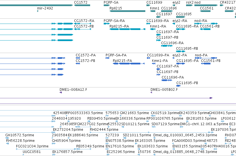Image resolution: width=236 pixels, height=156 pixels.
Task: Click the RpII215 gene label
Action: pyautogui.click(x=116, y=8)
